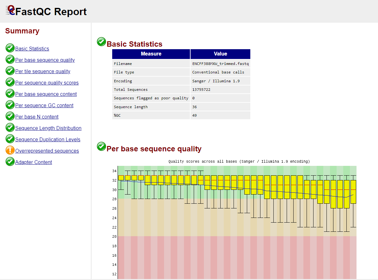
Task: Click orange warning icon beside Overrepresented sequences
Action: coord(10,150)
